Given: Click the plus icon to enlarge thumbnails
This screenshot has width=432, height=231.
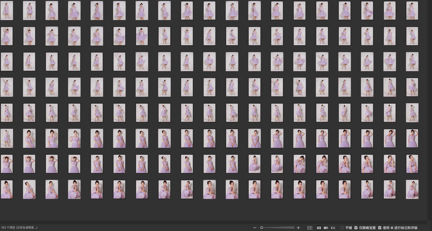Looking at the screenshot, I should pyautogui.click(x=298, y=228).
